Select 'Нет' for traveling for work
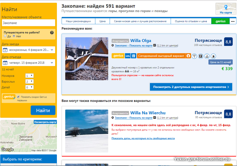 (14, 36)
